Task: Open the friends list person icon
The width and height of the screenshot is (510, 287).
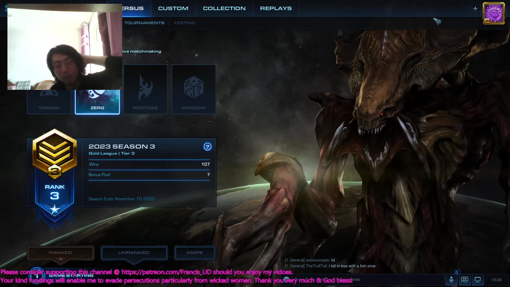Action: tap(451, 280)
